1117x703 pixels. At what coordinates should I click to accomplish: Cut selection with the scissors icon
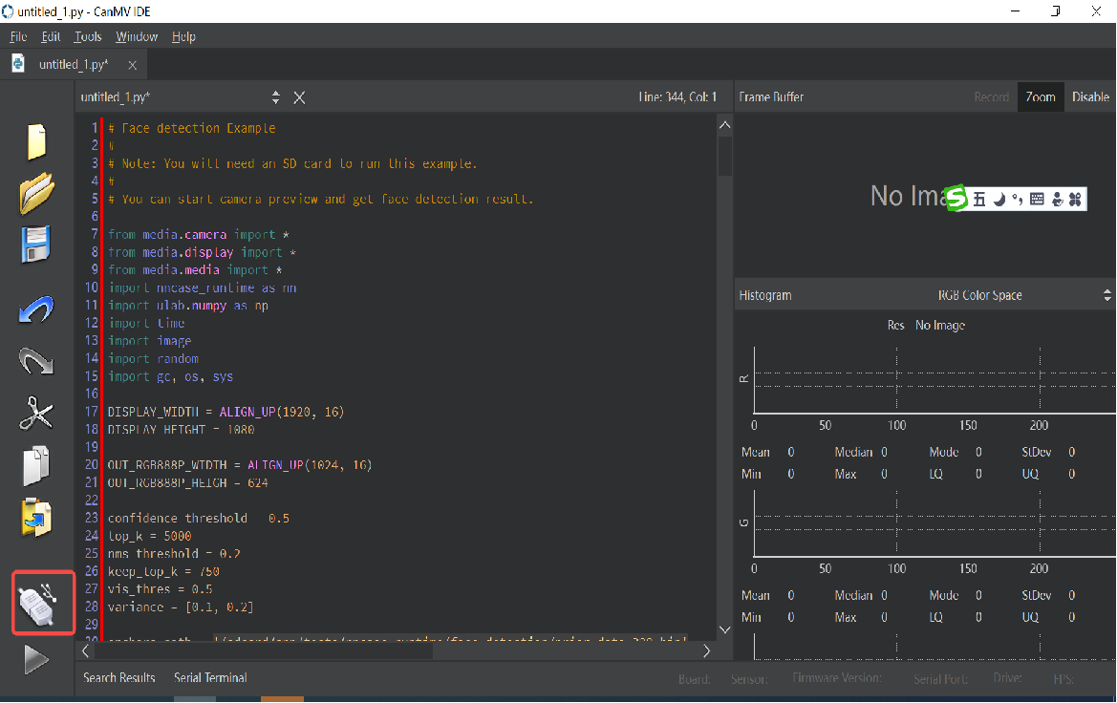35,414
